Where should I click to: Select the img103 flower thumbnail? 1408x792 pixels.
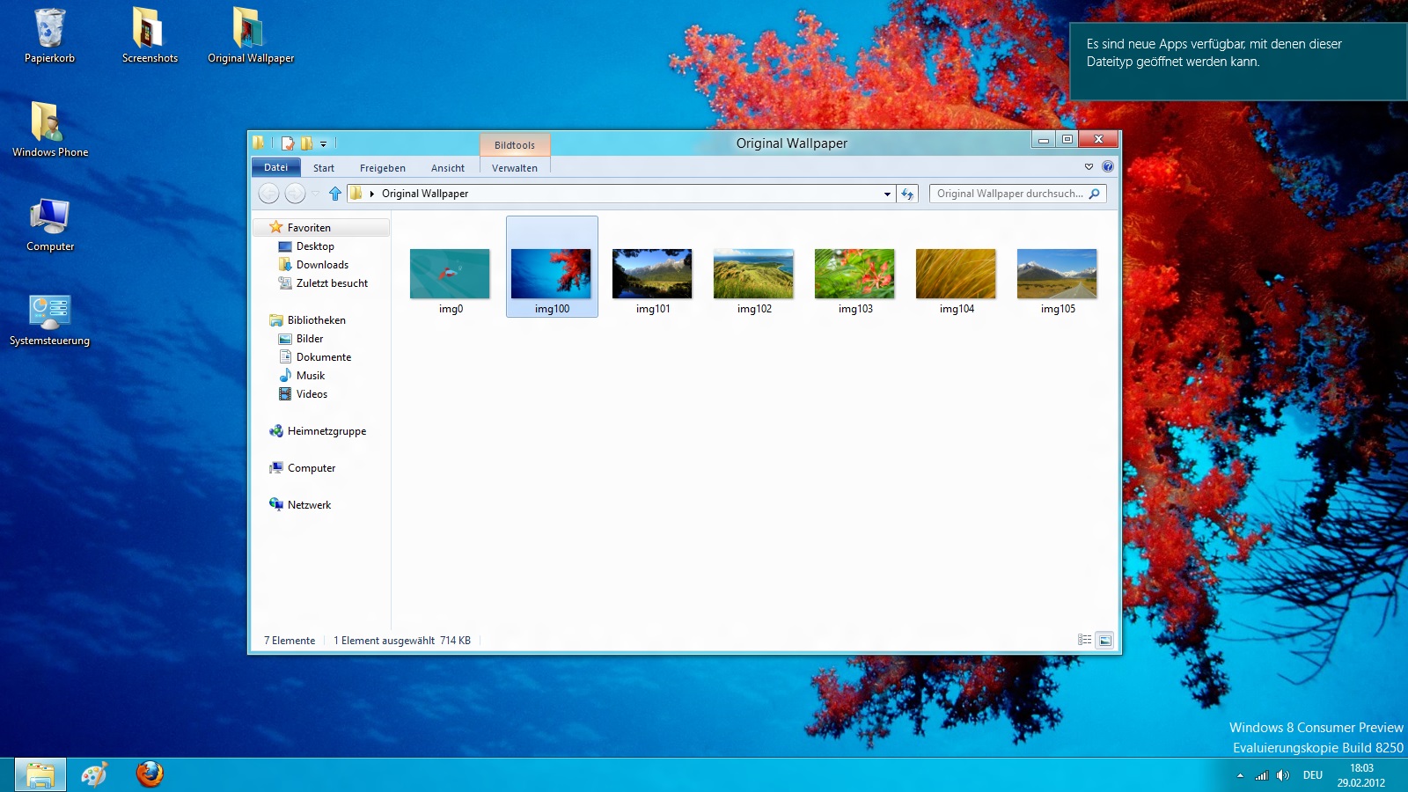point(855,275)
